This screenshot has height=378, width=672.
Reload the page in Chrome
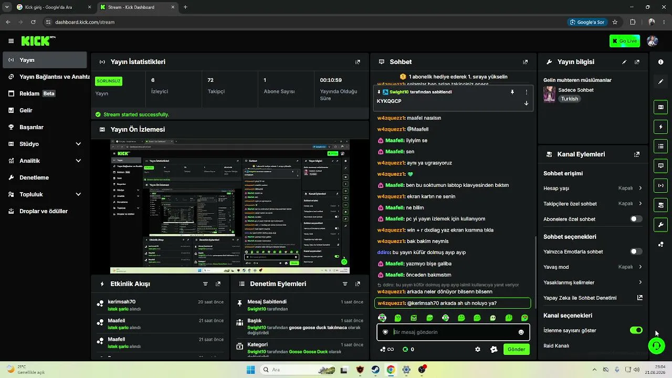click(33, 22)
